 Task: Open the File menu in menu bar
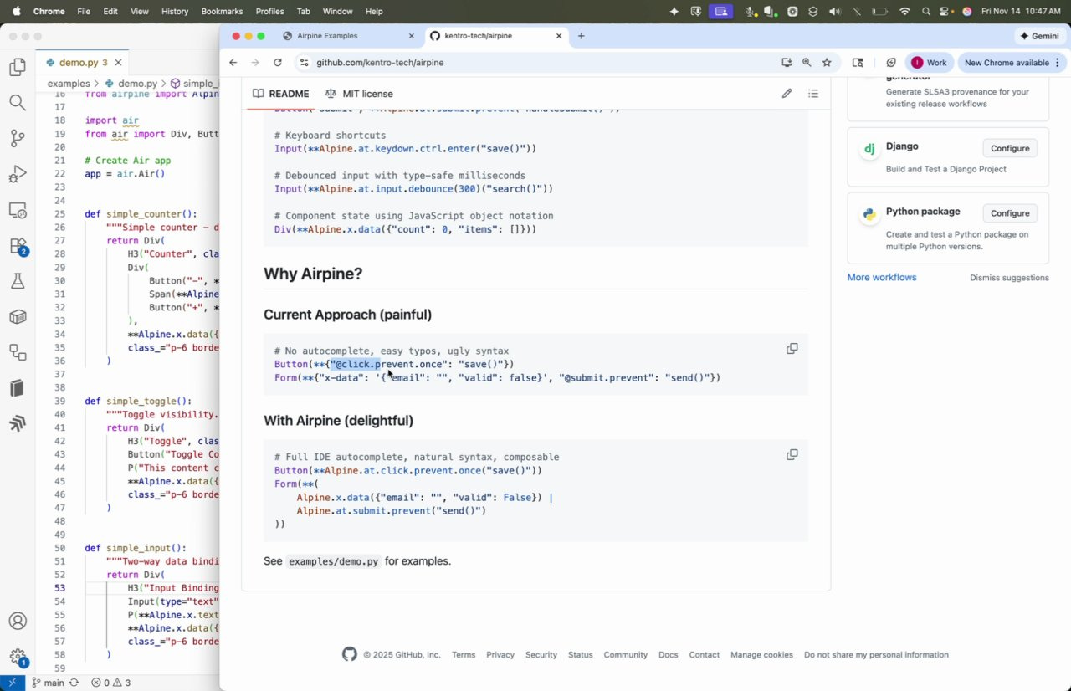pyautogui.click(x=84, y=11)
